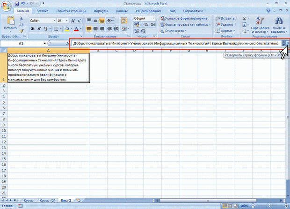
Task: Apply yellow fill color
Action: pyautogui.click(x=67, y=29)
